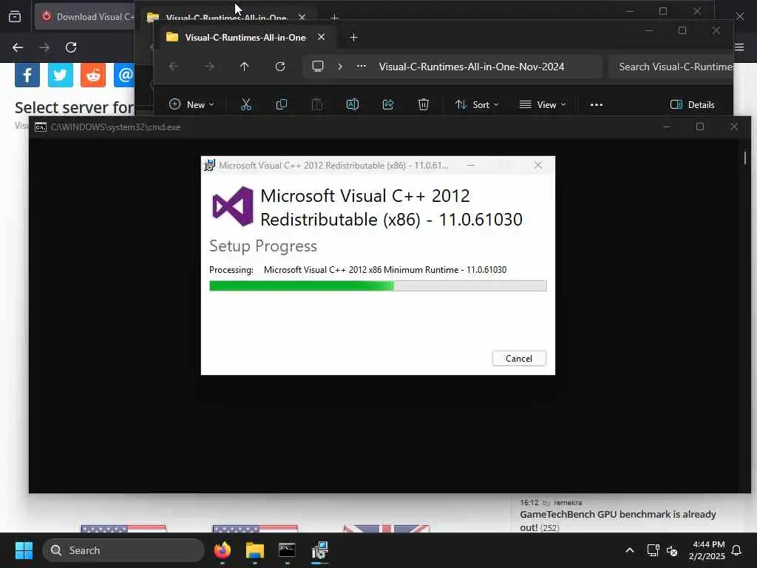Click the browser recent tabs icon
This screenshot has height=568, width=757.
click(x=15, y=17)
